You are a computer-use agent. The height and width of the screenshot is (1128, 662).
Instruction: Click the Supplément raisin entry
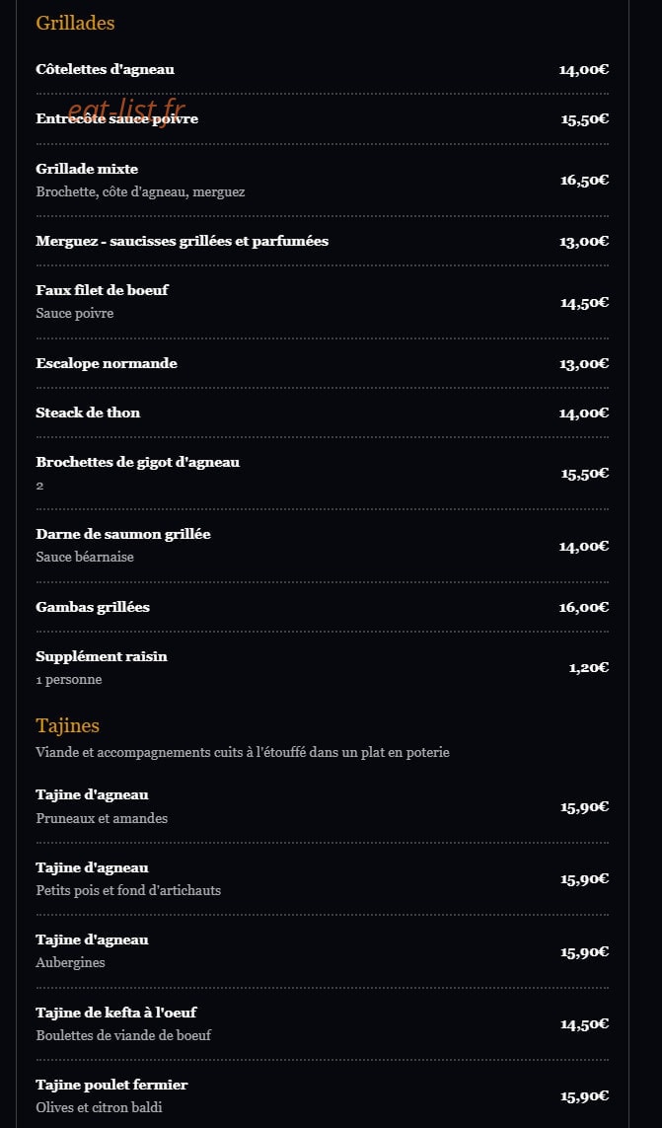[x=323, y=667]
